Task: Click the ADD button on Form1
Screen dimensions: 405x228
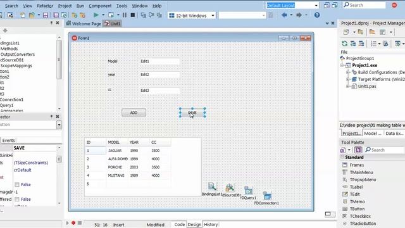Action: [134, 113]
